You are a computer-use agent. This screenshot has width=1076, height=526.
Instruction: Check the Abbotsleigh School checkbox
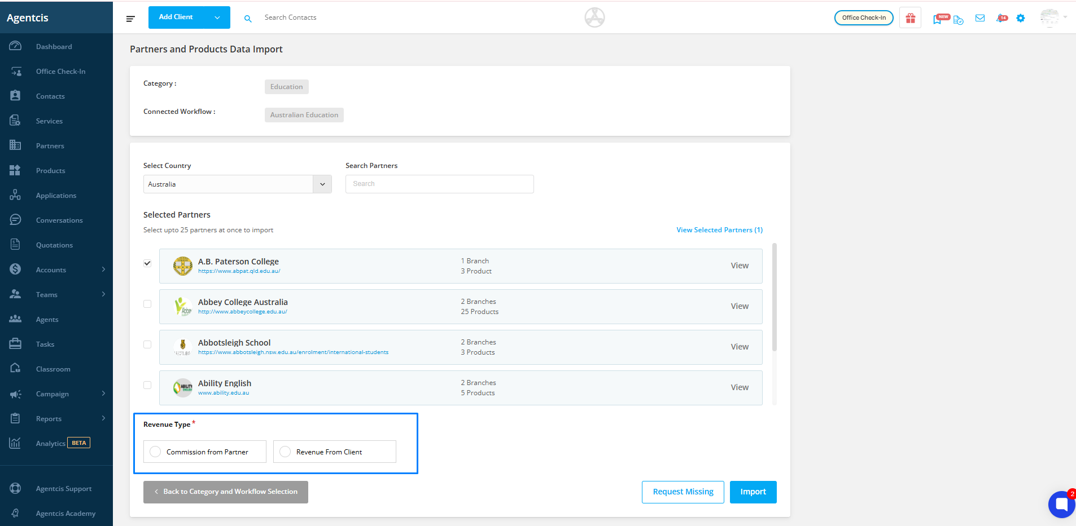coord(147,344)
